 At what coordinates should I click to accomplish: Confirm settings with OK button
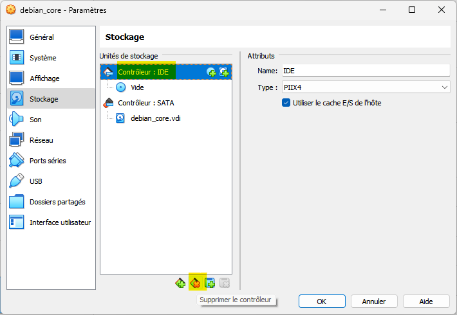(322, 301)
